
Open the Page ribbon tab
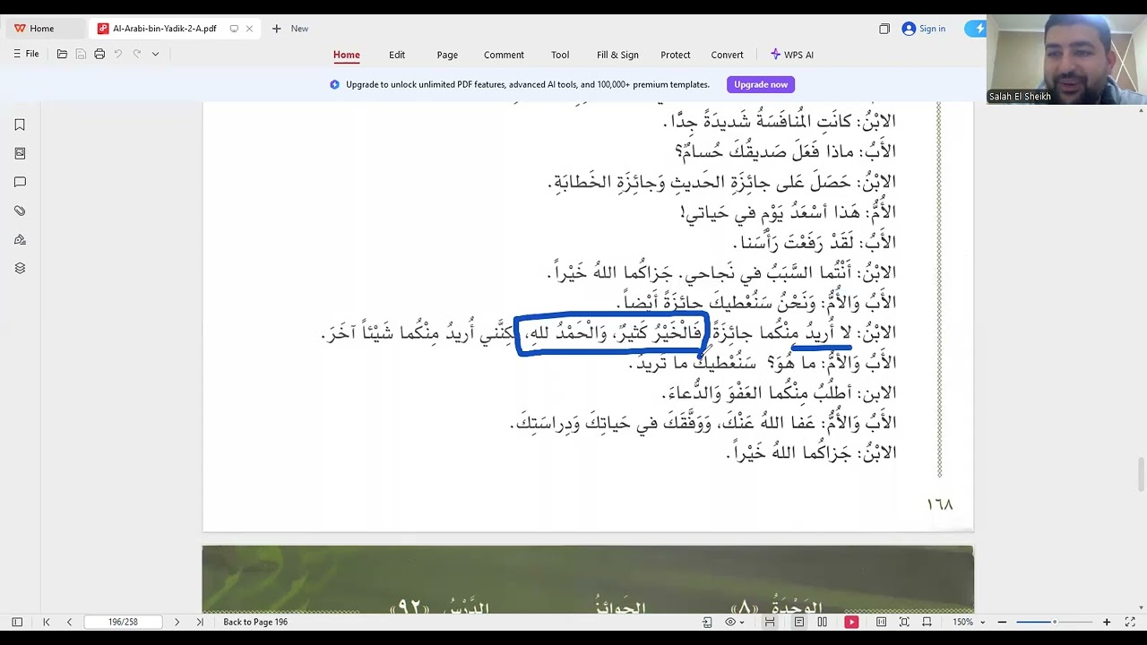point(447,55)
